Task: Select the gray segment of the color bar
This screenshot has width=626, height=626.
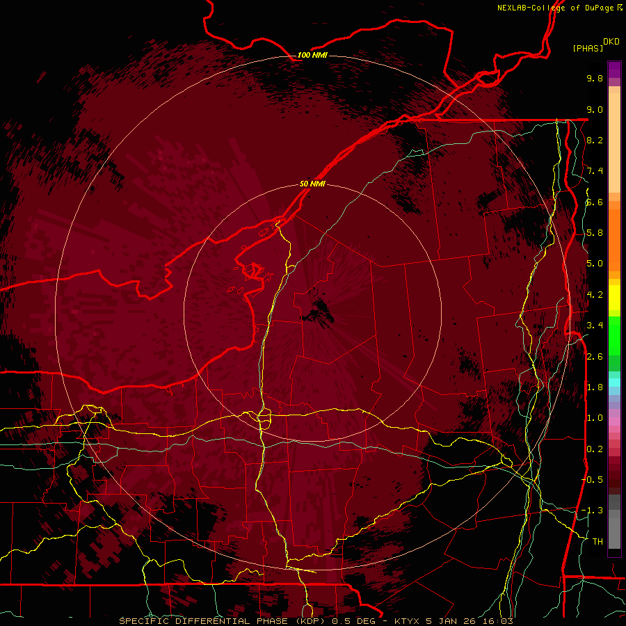Action: 614,522
